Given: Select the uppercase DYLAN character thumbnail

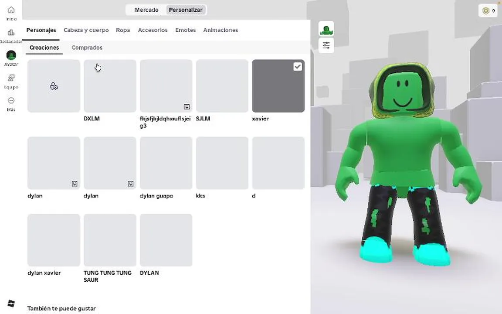Looking at the screenshot, I should (x=166, y=240).
